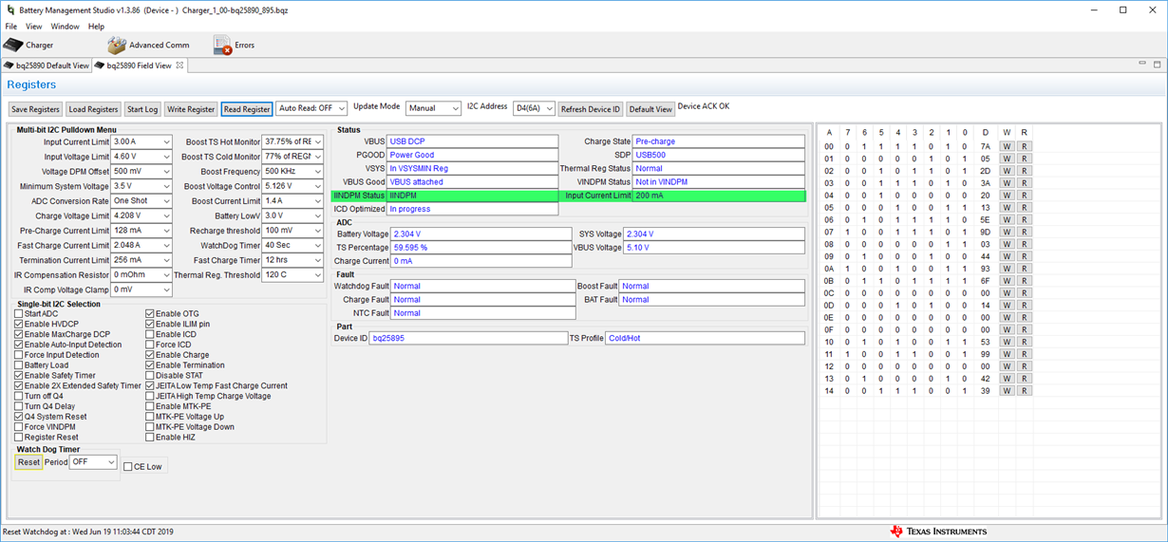Screen dimensions: 1168x542
Task: Open the View menu
Action: click(33, 27)
